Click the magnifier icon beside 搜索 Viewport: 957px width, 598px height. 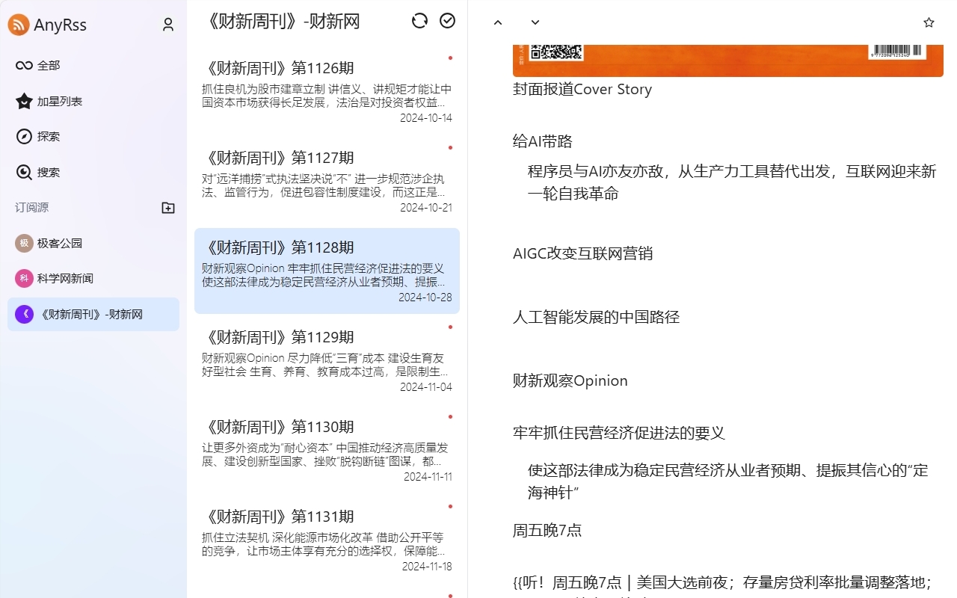(x=24, y=172)
